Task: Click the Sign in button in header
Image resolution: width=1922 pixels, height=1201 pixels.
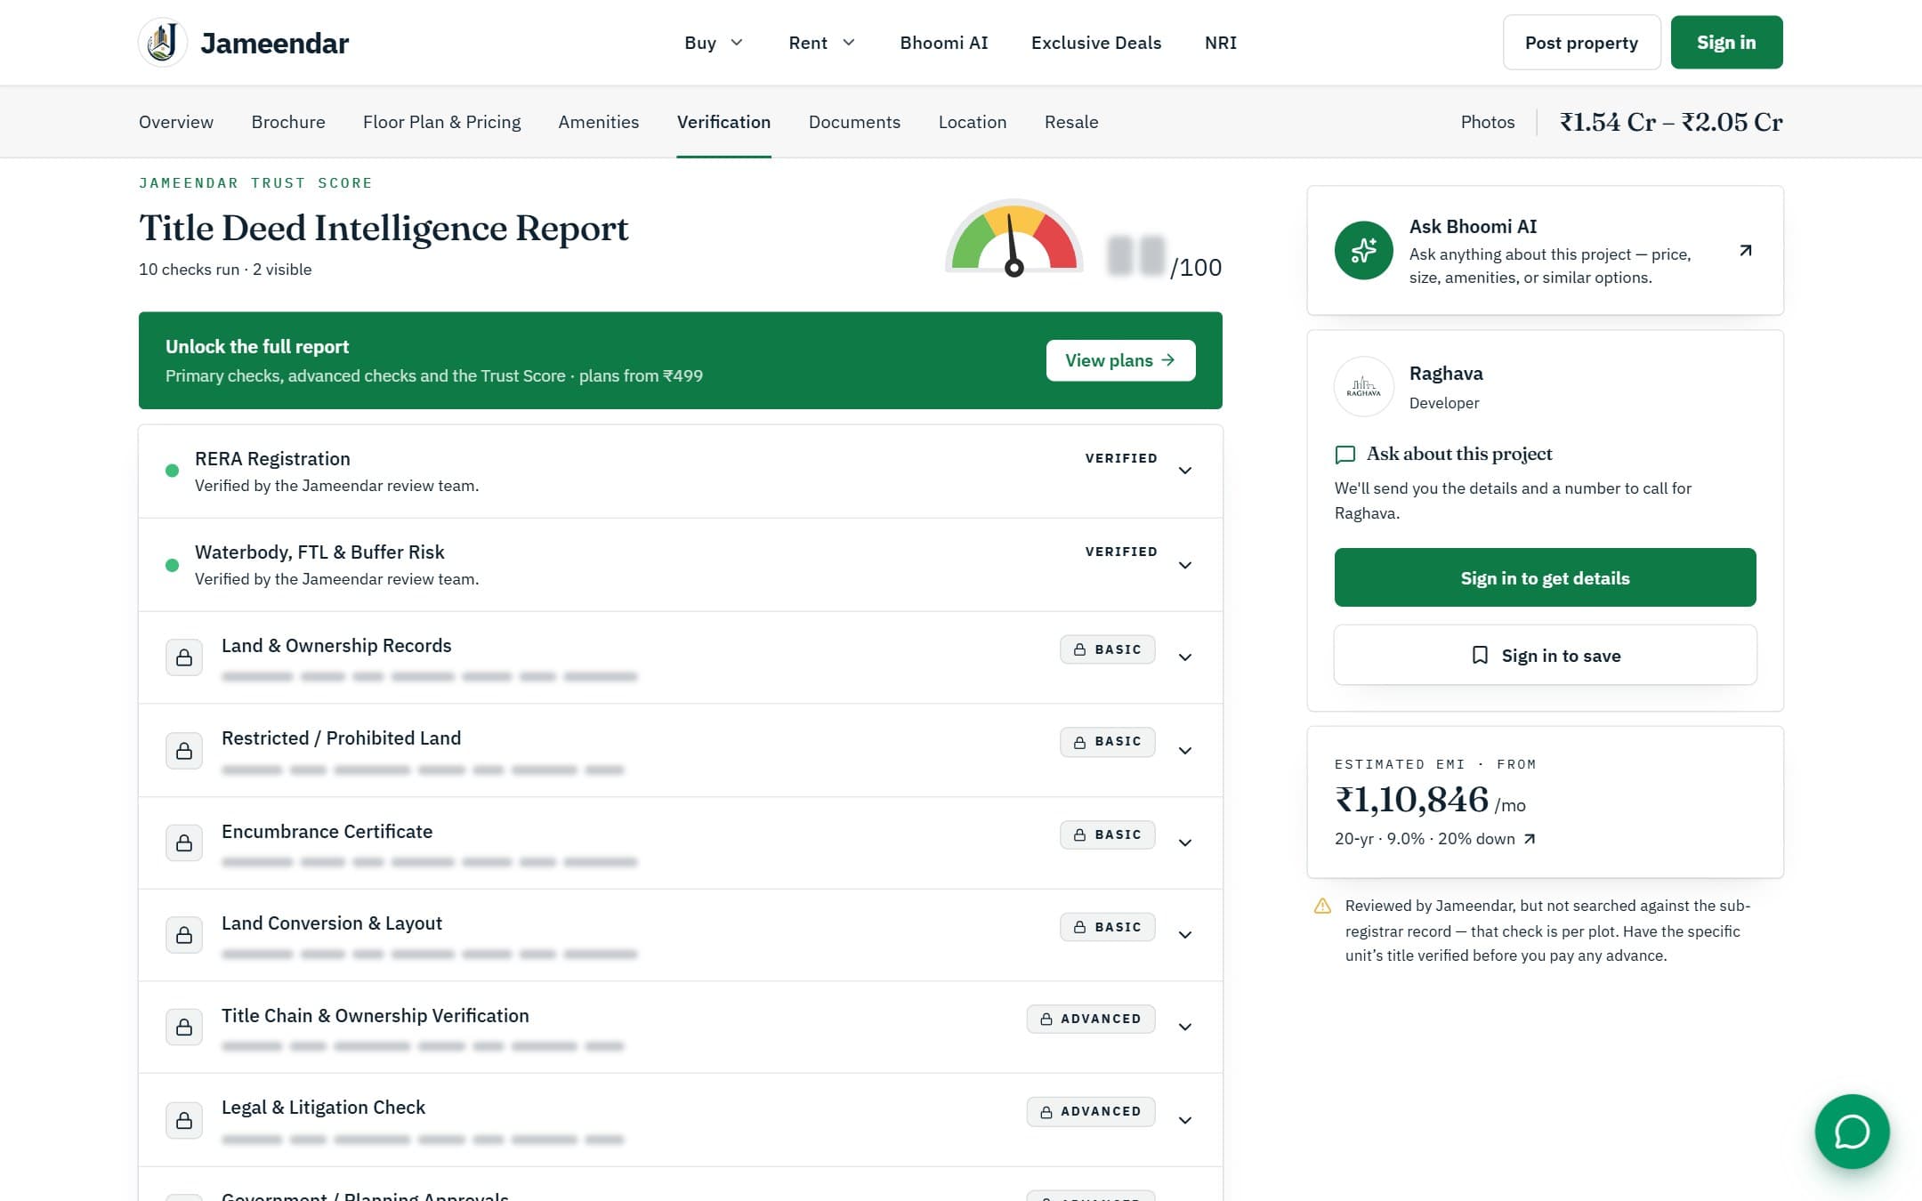Action: pos(1726,42)
